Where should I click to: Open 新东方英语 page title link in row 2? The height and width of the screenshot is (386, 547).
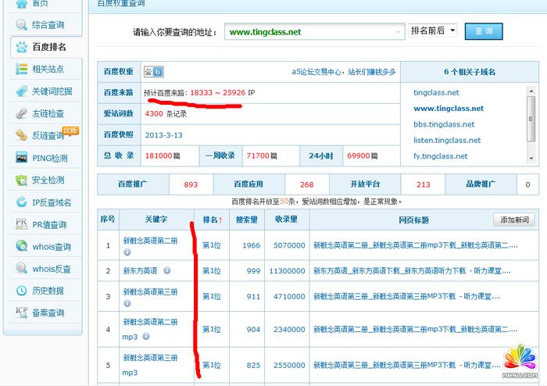[412, 271]
